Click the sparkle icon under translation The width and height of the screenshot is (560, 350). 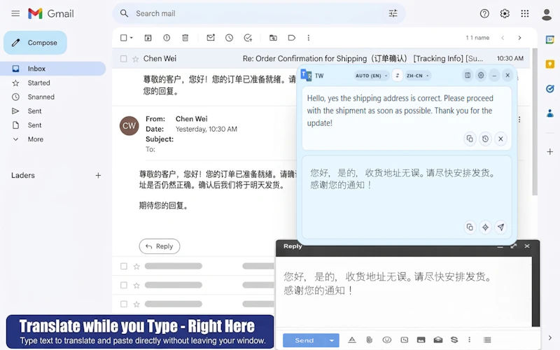click(485, 227)
